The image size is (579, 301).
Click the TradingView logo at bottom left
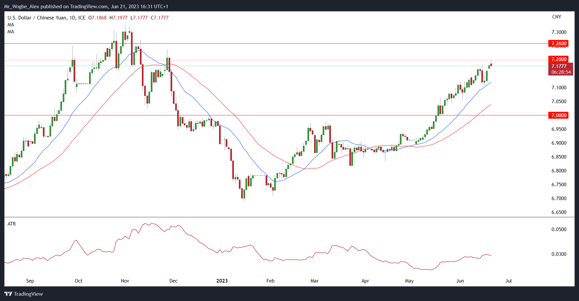[23, 294]
